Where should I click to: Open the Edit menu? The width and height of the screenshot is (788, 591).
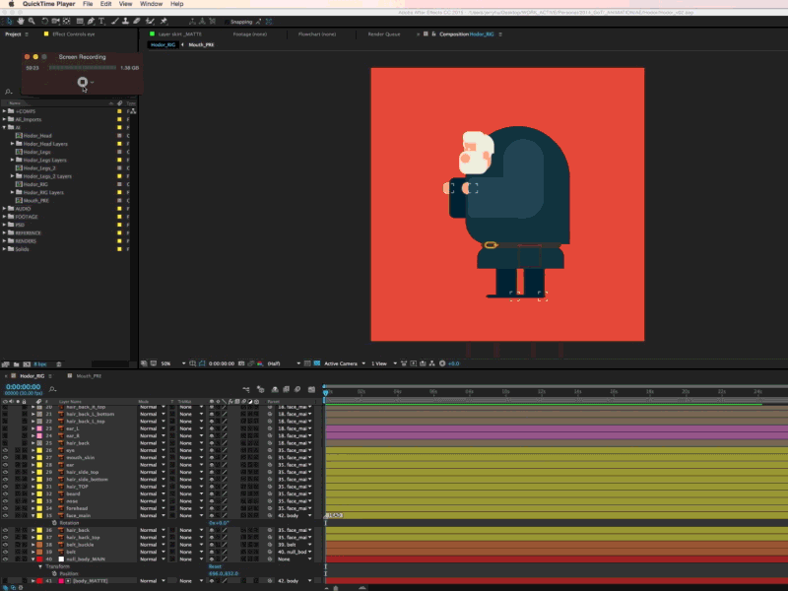106,4
